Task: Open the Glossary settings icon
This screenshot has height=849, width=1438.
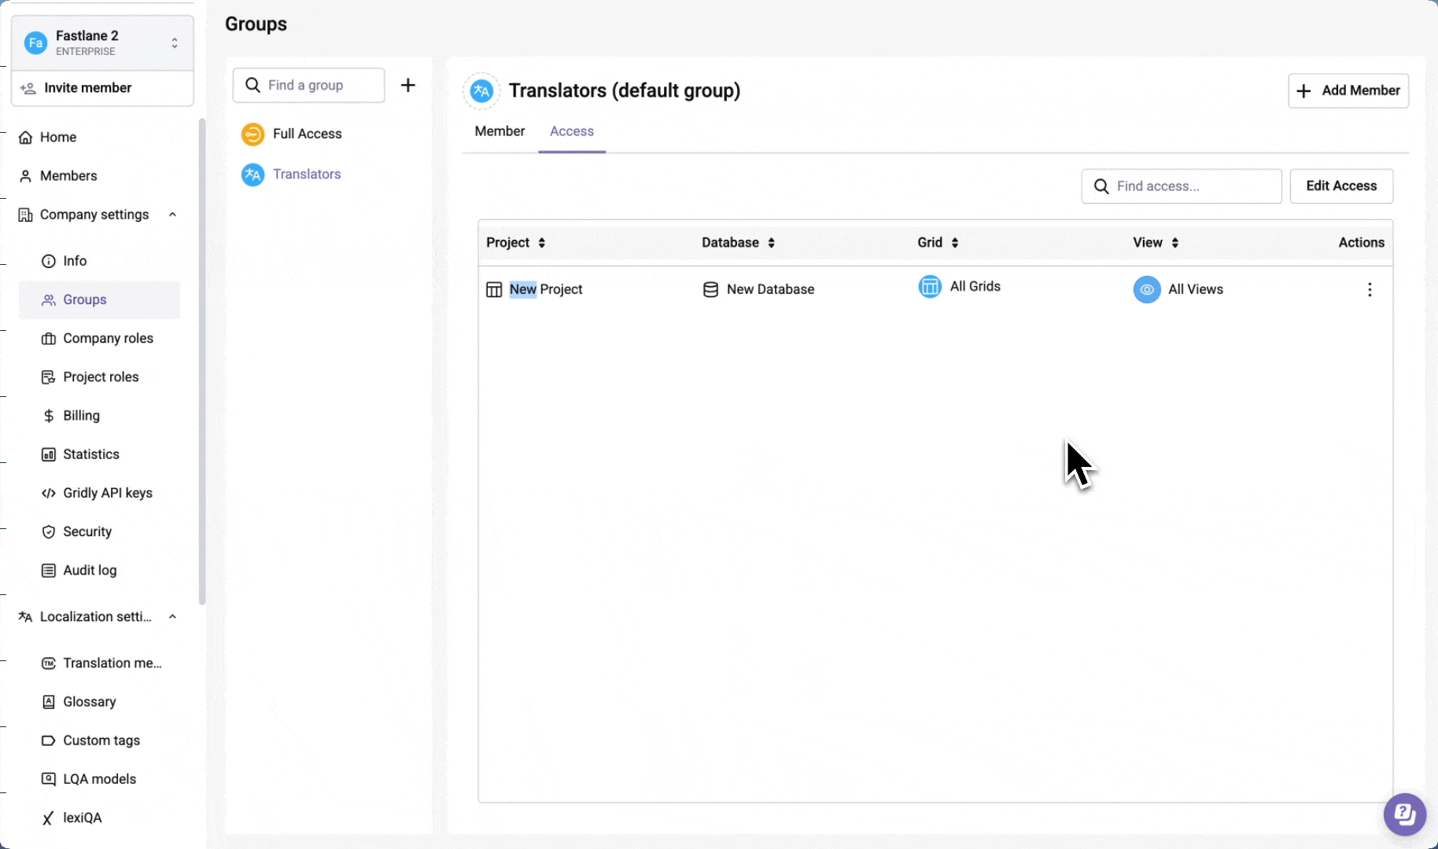Action: tap(49, 701)
